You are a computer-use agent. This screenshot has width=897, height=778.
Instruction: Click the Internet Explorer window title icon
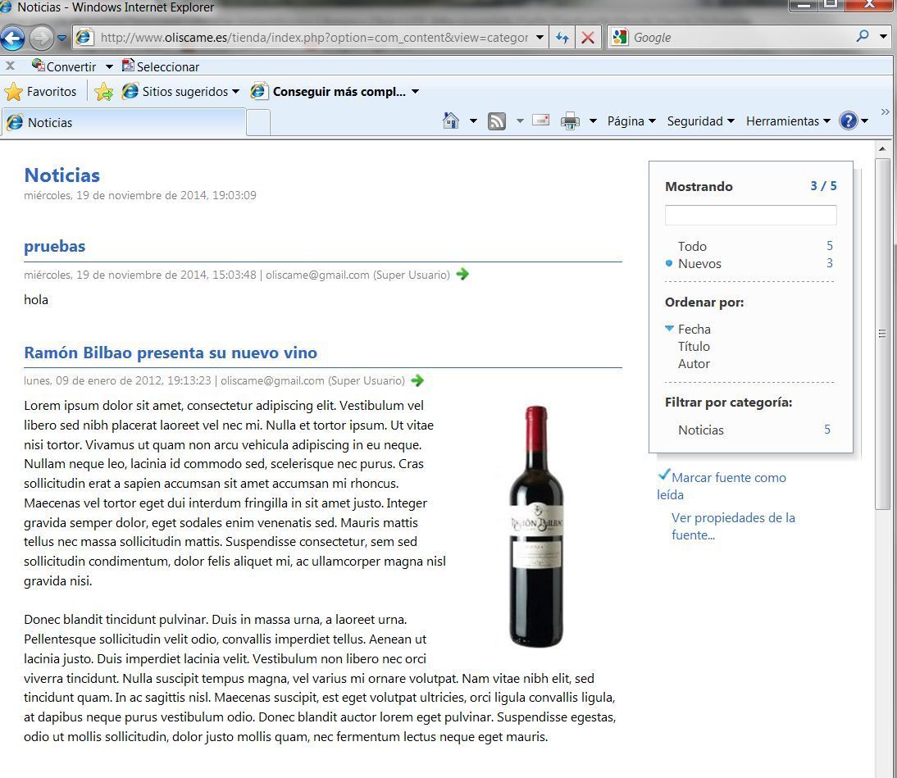pos(5,7)
